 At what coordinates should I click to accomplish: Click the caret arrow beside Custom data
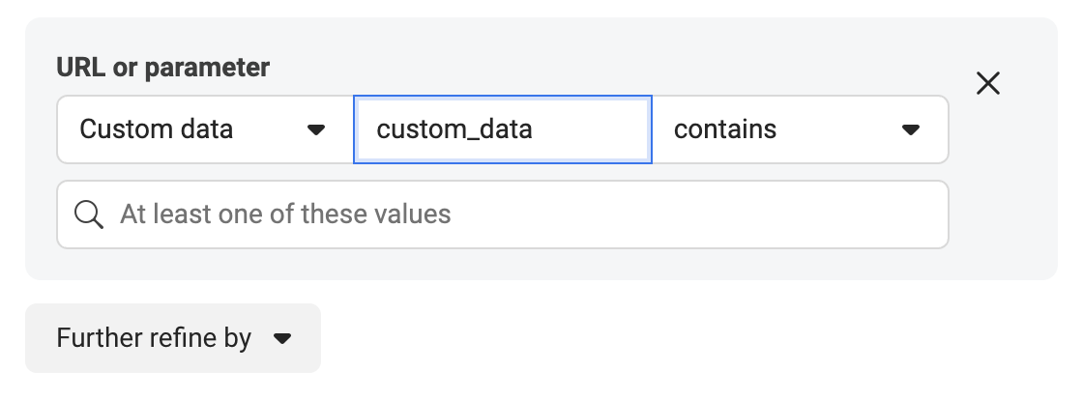click(315, 129)
